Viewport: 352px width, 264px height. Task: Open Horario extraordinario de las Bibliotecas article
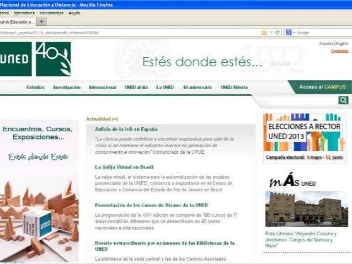[165, 246]
